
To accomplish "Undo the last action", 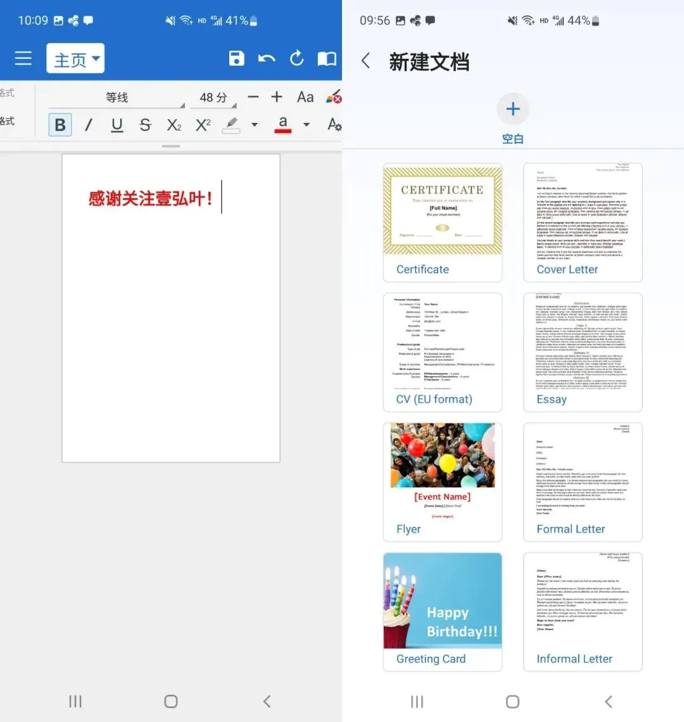I will click(x=266, y=58).
